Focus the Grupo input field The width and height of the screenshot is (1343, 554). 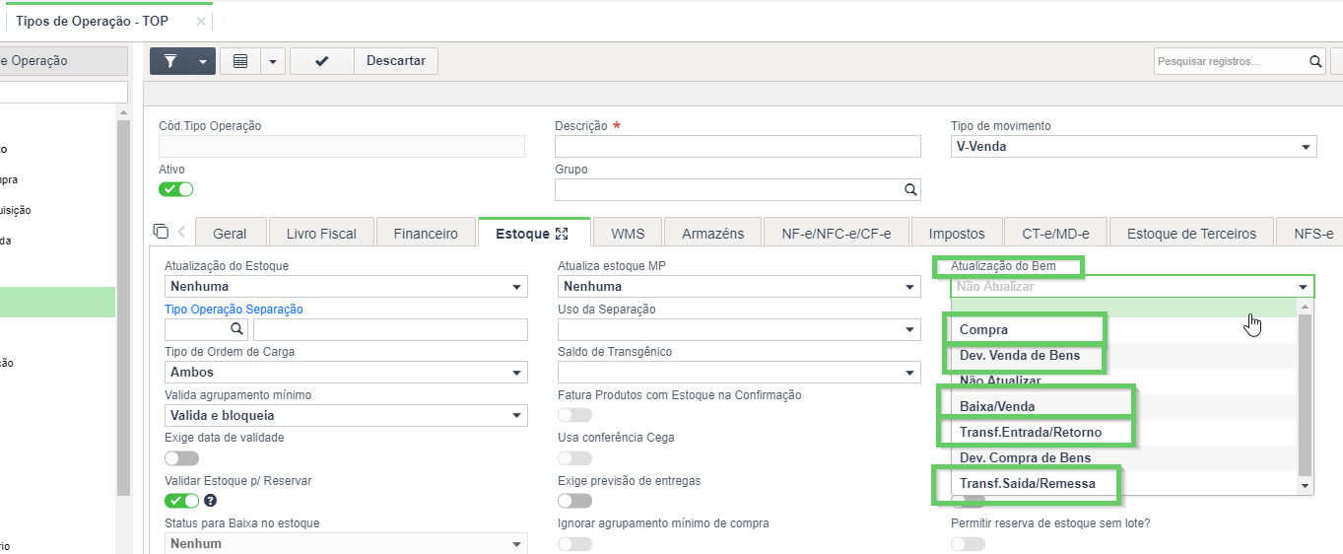[728, 190]
